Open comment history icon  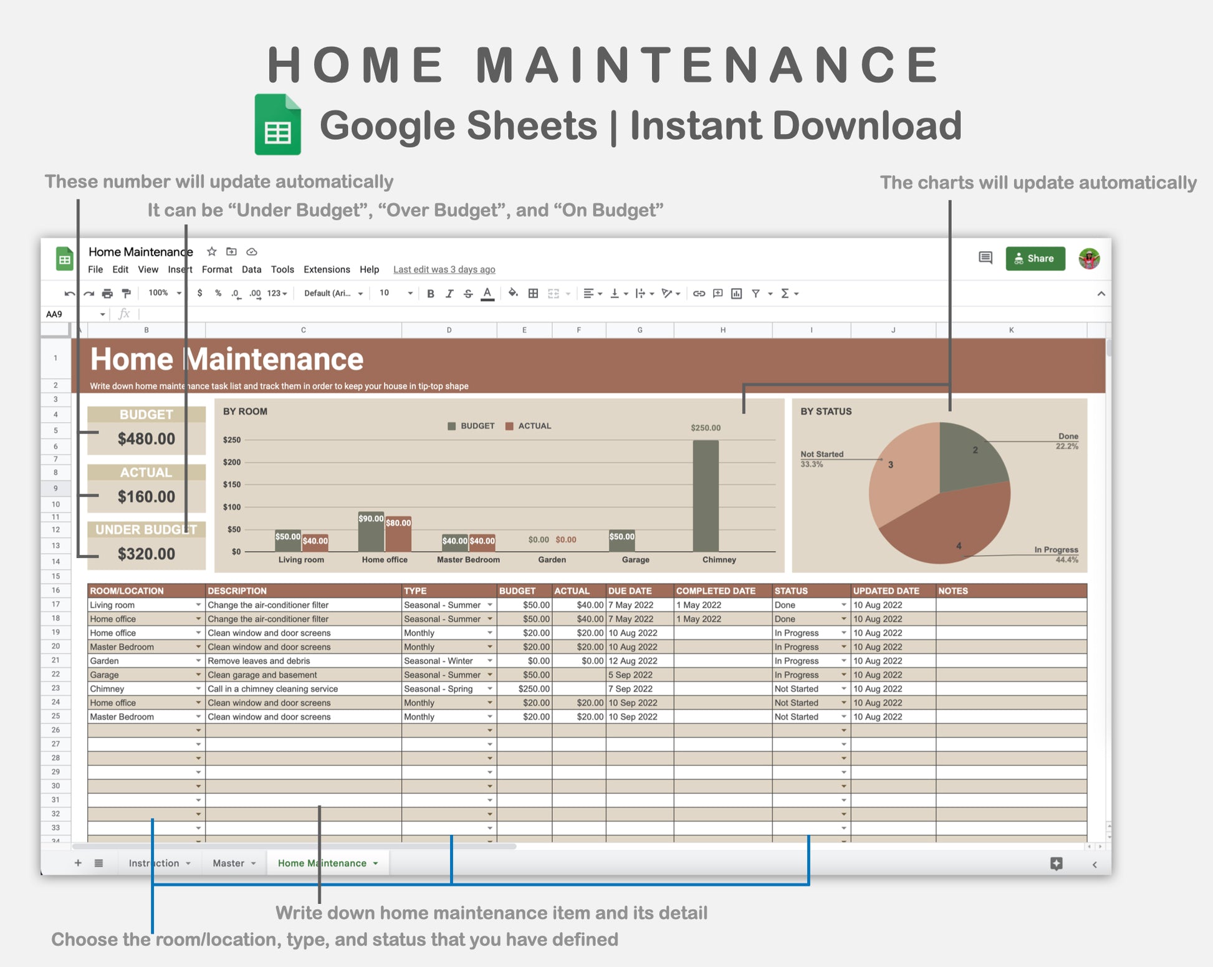[x=985, y=258]
